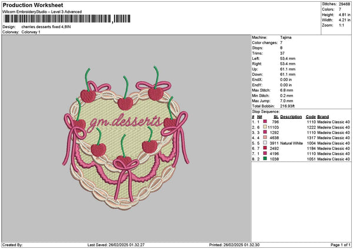Screen dimensions: 353x249
Task: Click the cherry heart cake design preview
Action: [x=125, y=141]
